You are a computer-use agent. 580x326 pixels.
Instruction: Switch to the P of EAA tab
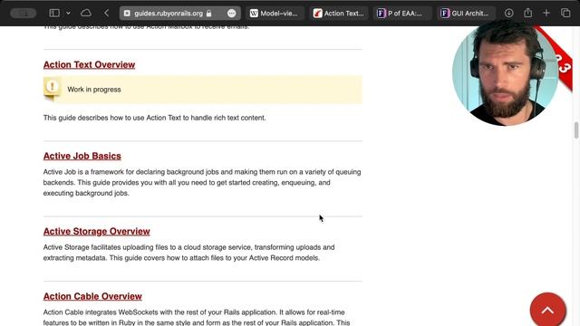[x=402, y=14]
